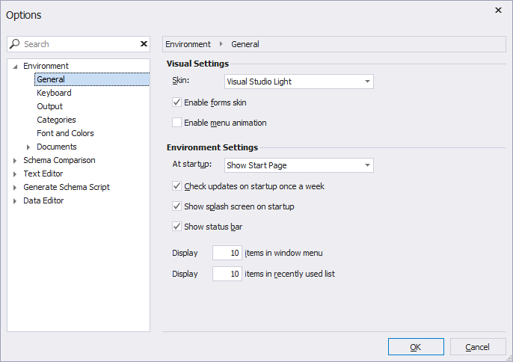The height and width of the screenshot is (362, 513).
Task: Click the 'items in window menu' label
Action: (x=283, y=253)
